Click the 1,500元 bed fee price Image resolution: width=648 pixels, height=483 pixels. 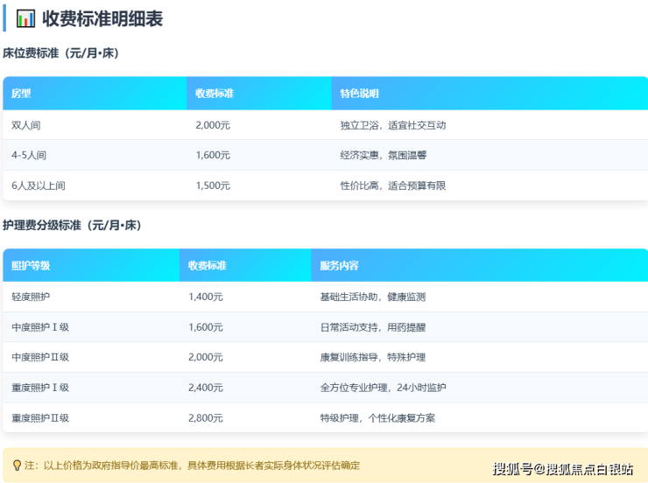click(x=213, y=185)
